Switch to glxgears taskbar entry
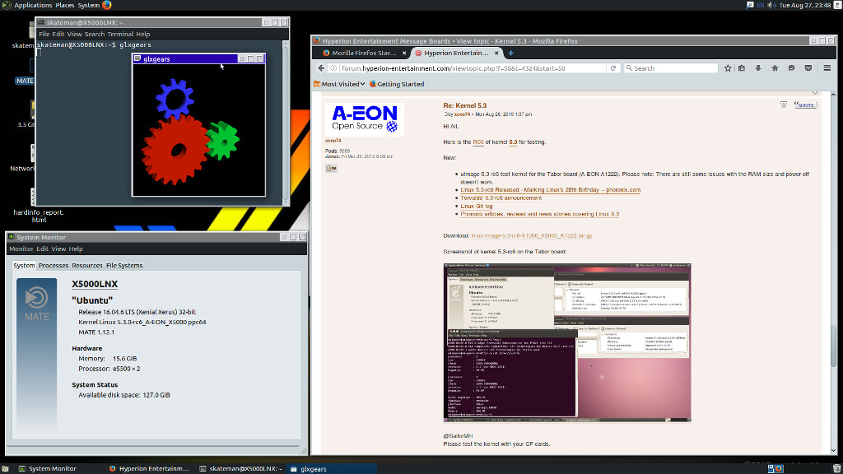Screen dimensions: 843x474 click(x=331, y=468)
